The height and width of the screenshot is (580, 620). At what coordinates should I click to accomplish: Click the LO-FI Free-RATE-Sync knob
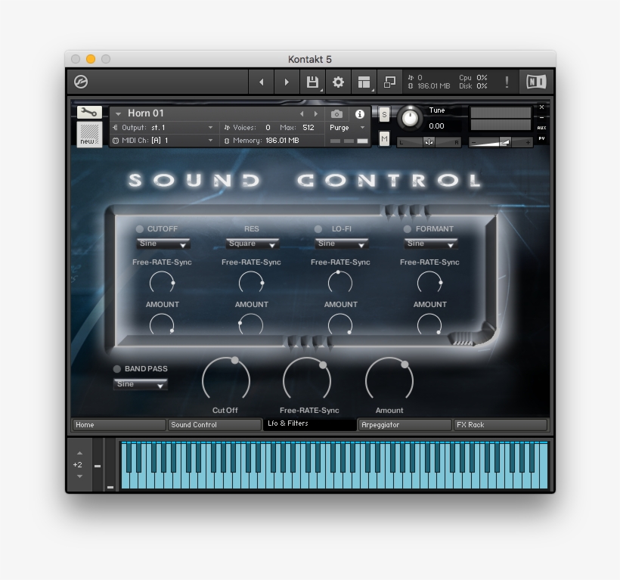[x=340, y=282]
